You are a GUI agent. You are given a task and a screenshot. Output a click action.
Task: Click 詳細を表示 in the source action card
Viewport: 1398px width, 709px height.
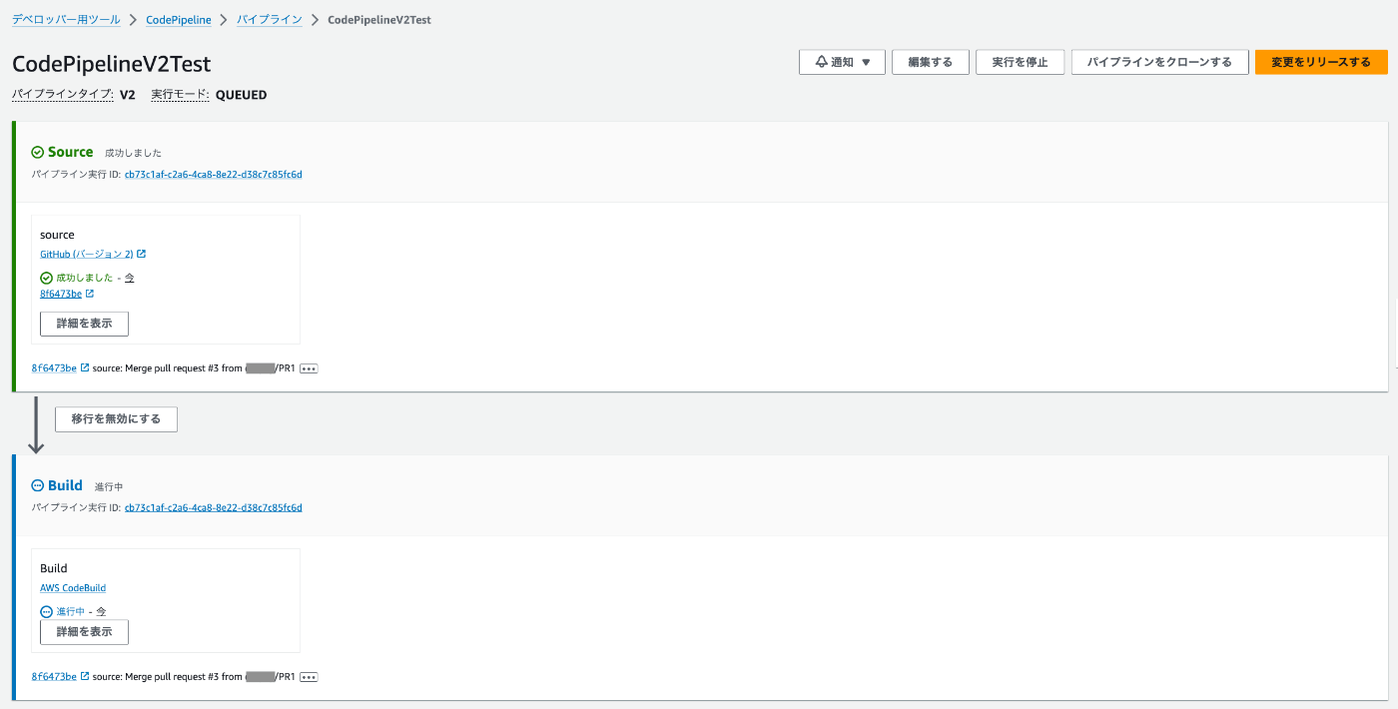(x=84, y=324)
